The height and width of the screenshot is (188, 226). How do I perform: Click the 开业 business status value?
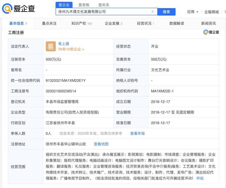pos(155,46)
